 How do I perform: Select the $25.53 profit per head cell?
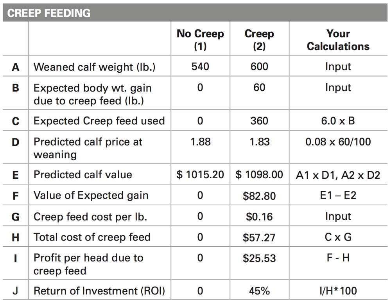tap(259, 258)
